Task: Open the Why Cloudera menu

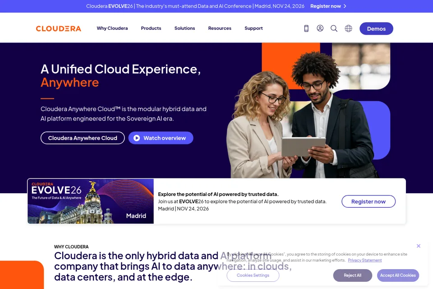Action: click(x=112, y=28)
